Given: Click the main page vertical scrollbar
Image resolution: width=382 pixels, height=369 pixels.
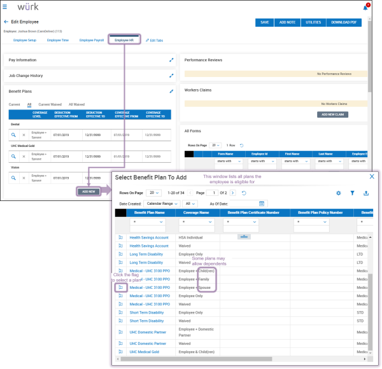Looking at the screenshot, I should pos(370,57).
